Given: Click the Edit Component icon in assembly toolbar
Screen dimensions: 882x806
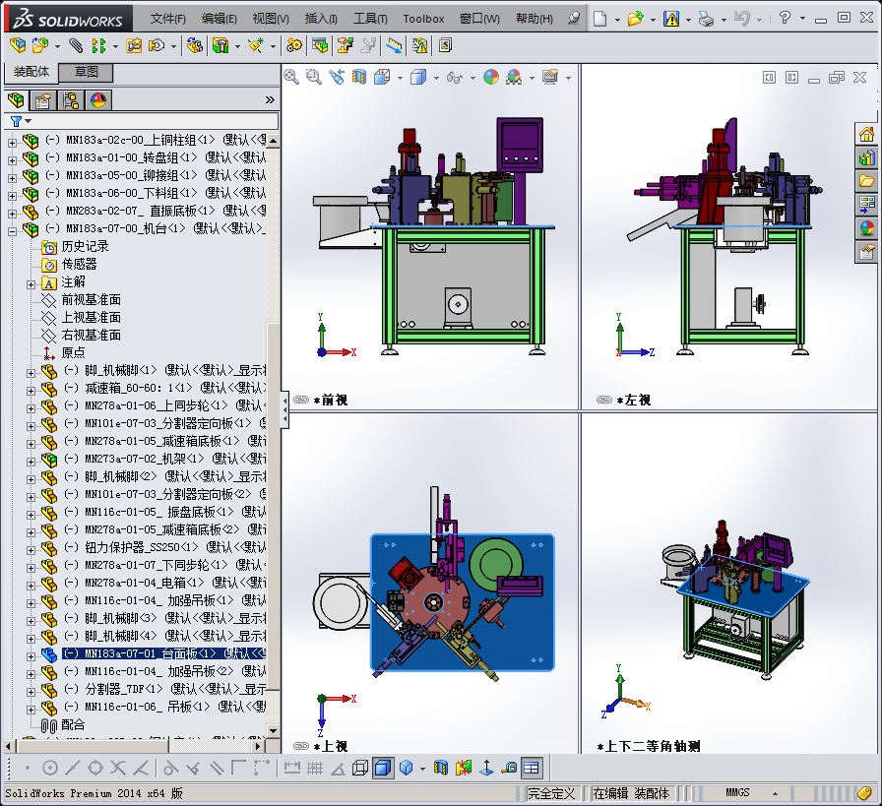Looking at the screenshot, I should pos(18,45).
